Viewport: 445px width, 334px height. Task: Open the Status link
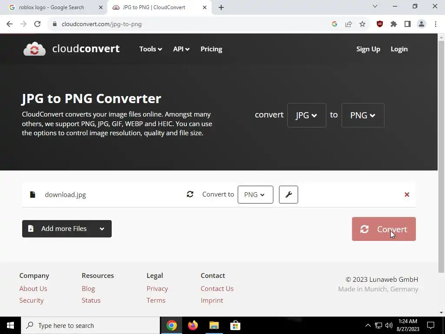(91, 300)
